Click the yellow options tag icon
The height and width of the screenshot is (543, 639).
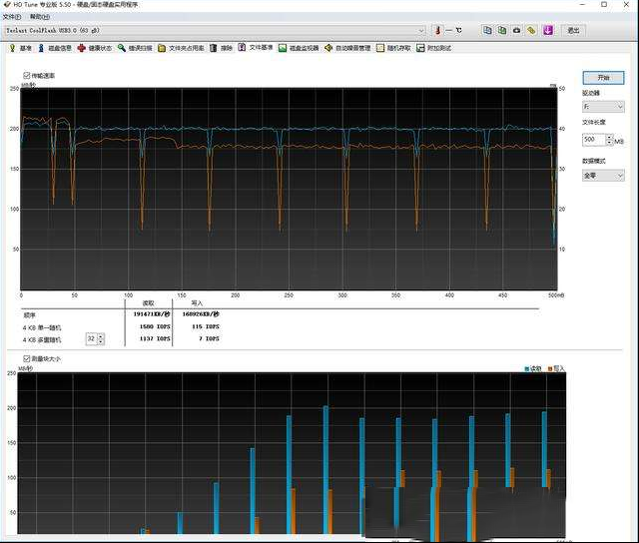pyautogui.click(x=532, y=30)
